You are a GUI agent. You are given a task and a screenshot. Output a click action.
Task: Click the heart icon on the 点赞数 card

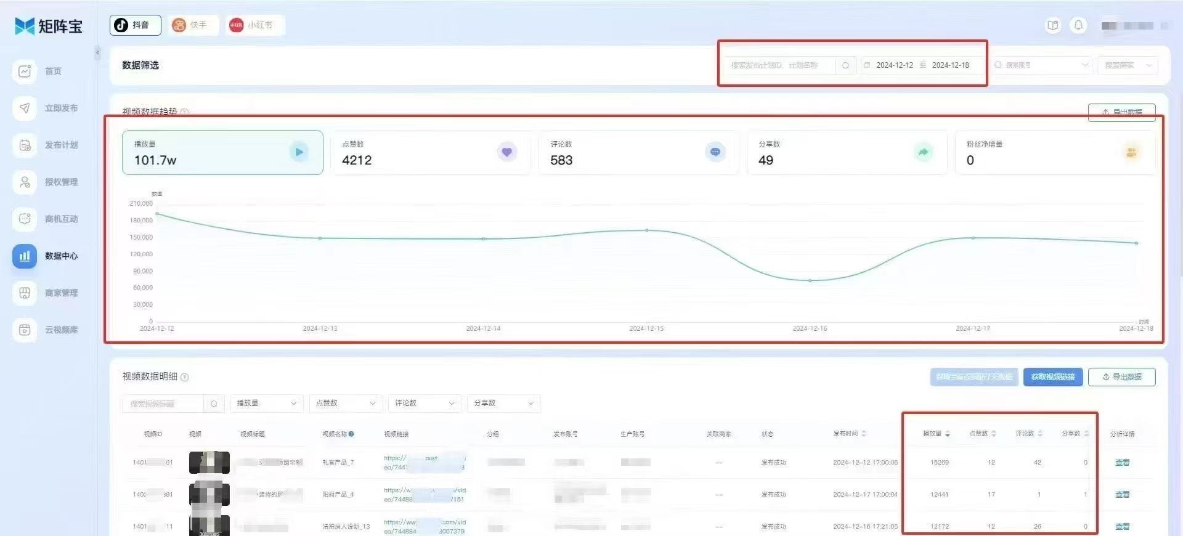click(507, 152)
